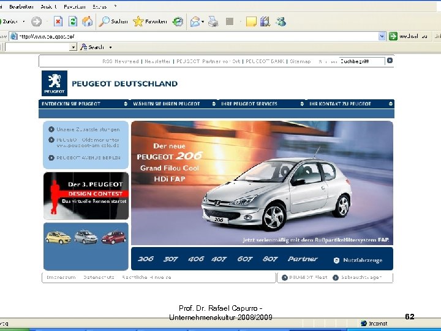
Task: Click the Internet zone globe icon
Action: click(x=364, y=324)
